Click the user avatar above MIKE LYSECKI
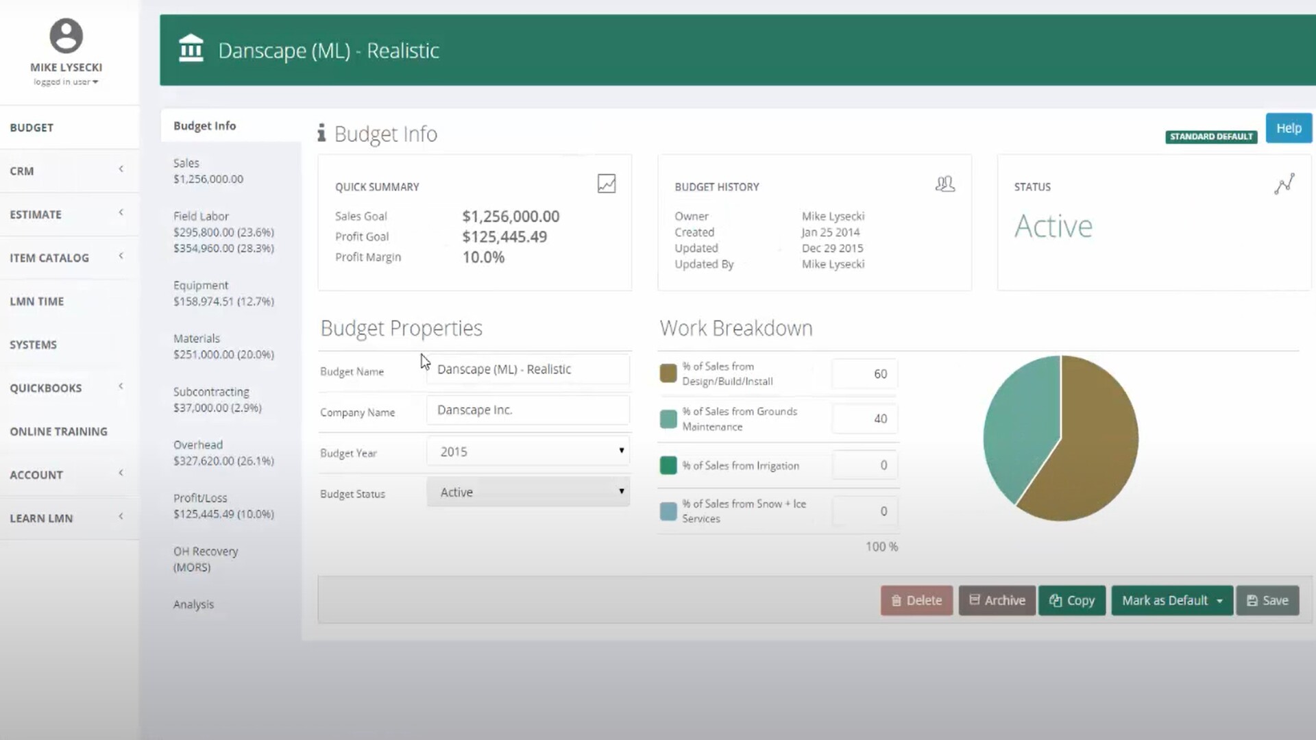Image resolution: width=1316 pixels, height=740 pixels. pos(66,36)
